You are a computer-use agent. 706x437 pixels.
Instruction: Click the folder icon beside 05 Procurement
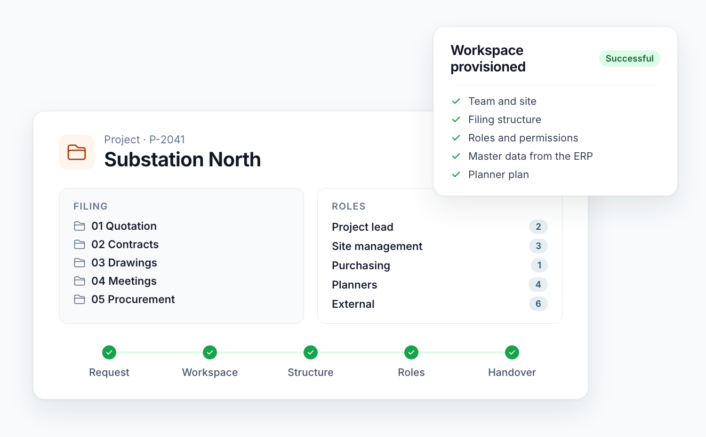[80, 299]
